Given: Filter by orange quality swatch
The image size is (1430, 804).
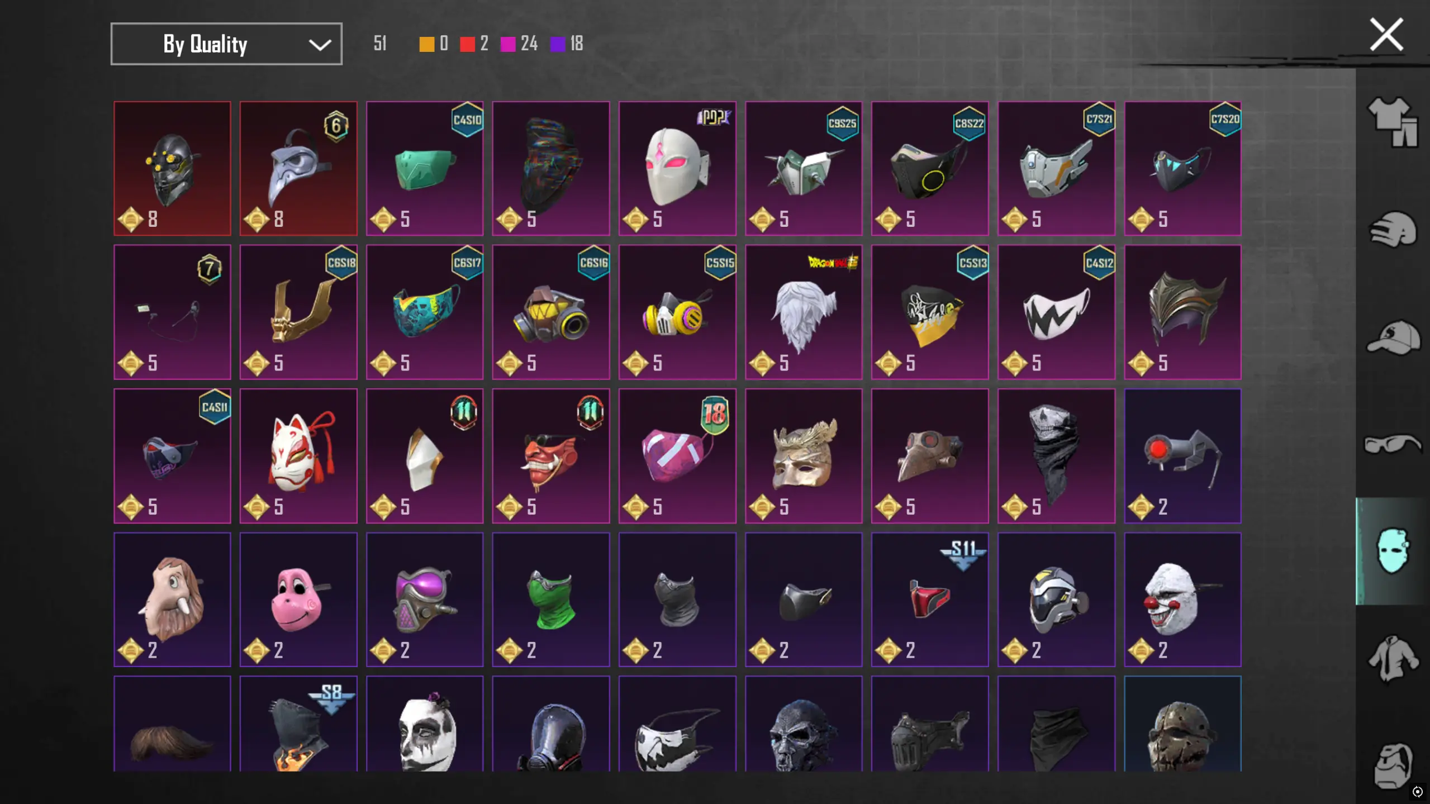Looking at the screenshot, I should pyautogui.click(x=426, y=44).
